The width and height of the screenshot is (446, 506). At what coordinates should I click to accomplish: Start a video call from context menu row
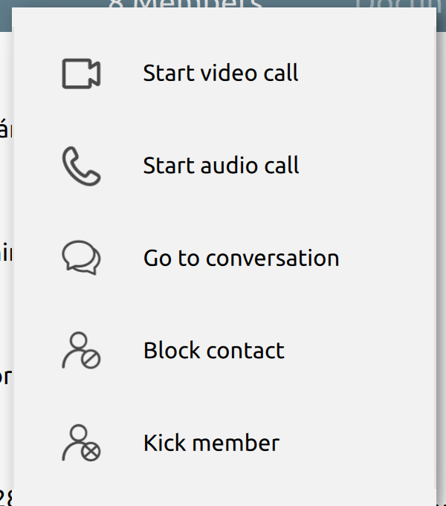pyautogui.click(x=225, y=74)
